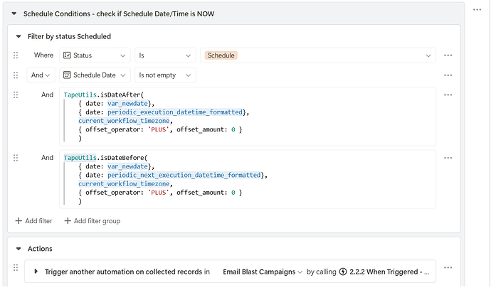Click into the isDateBefore code editor
This screenshot has width=491, height=290.
pos(248,179)
